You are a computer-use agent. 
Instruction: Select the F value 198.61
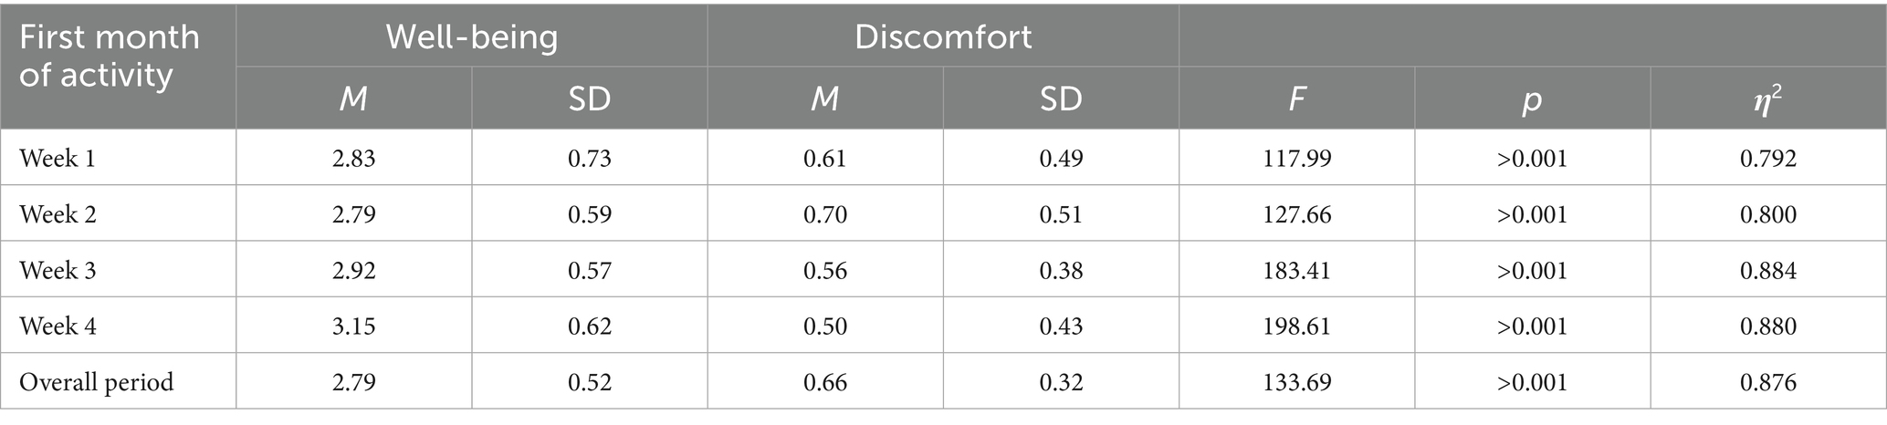[x=1296, y=327]
